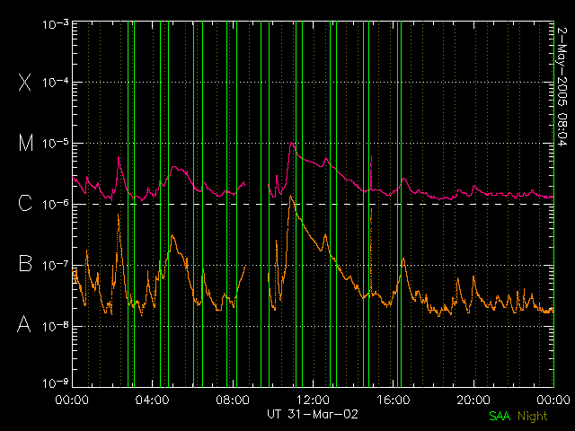This screenshot has width=575, height=431.
Task: Click the 08:00 time axis label
Action: pyautogui.click(x=233, y=400)
